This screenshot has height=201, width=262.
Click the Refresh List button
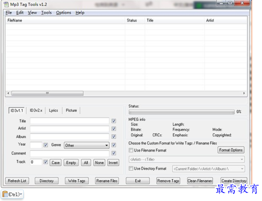tap(17, 181)
